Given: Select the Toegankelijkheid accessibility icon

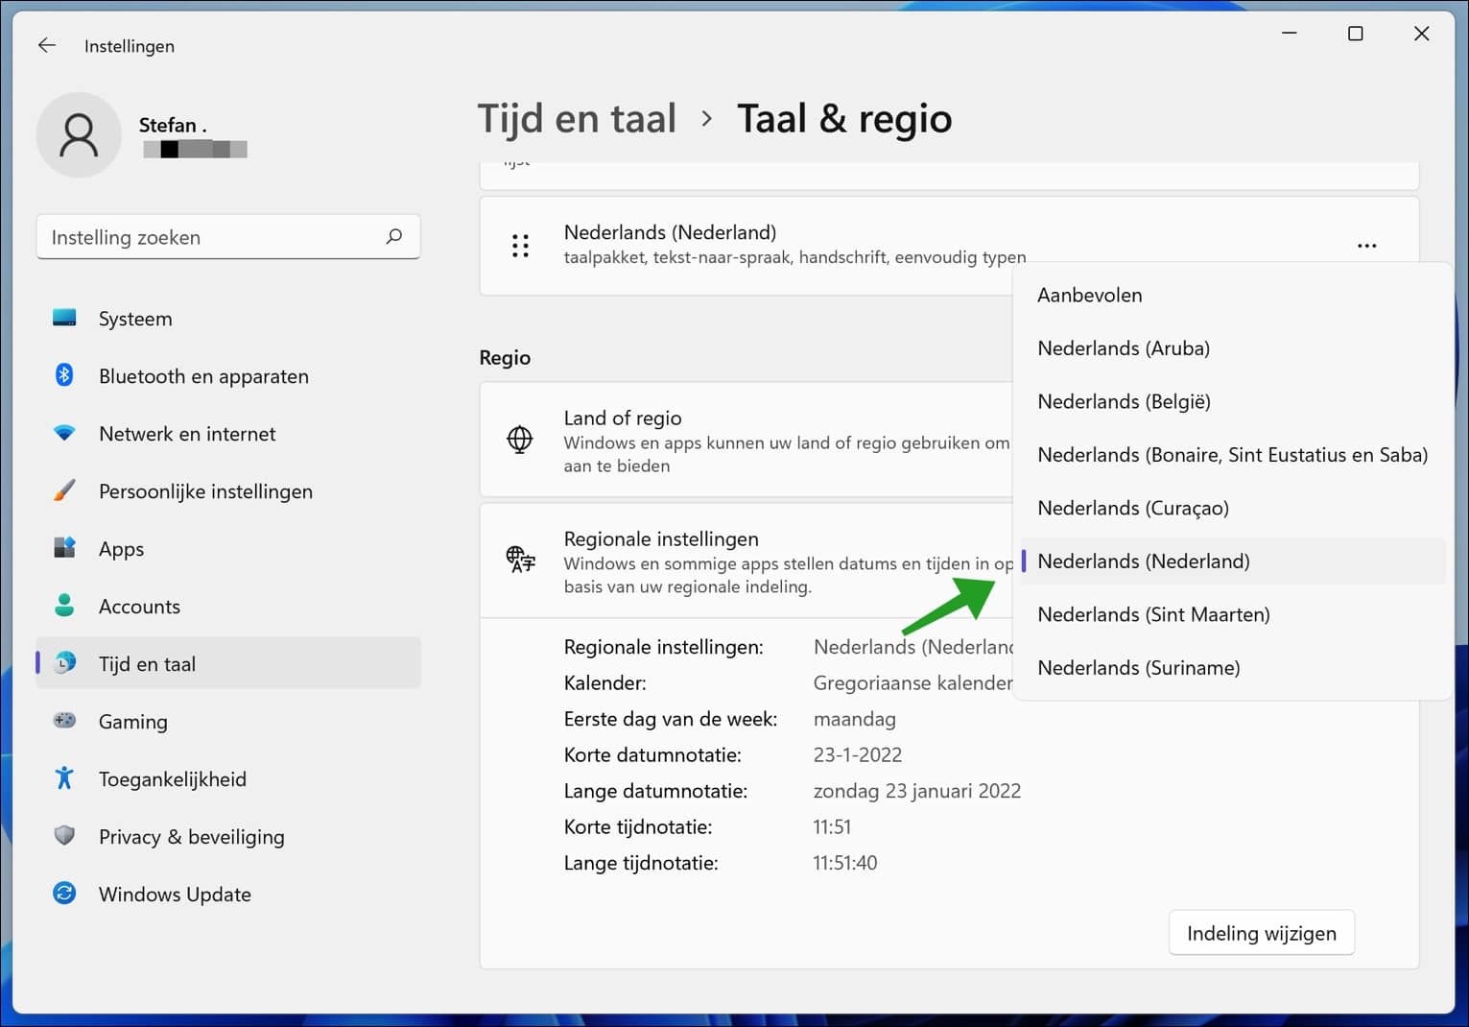Looking at the screenshot, I should 63,778.
